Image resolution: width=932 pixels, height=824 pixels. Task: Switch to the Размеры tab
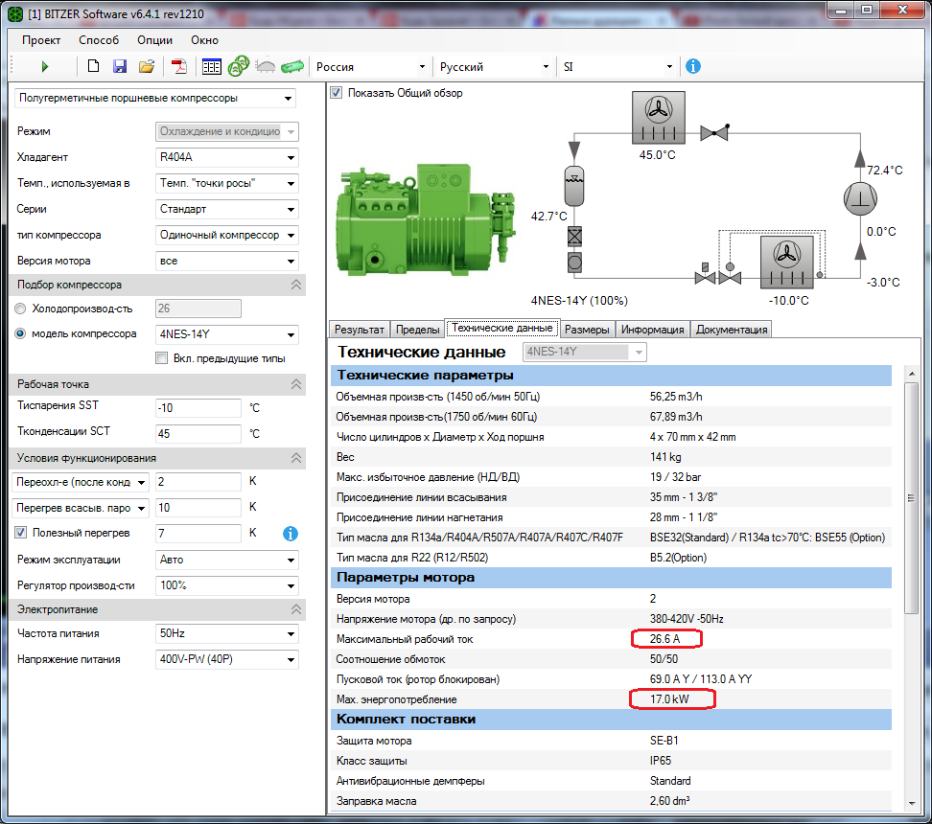tap(587, 330)
